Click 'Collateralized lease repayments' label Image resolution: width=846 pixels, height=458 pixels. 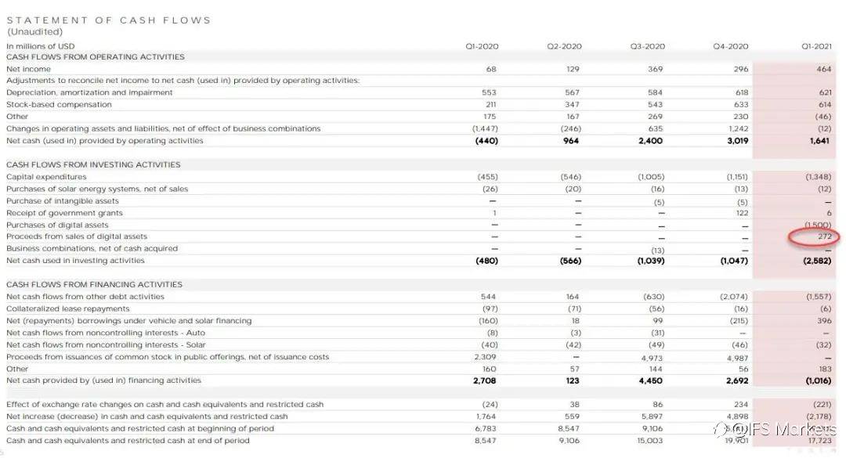point(68,308)
